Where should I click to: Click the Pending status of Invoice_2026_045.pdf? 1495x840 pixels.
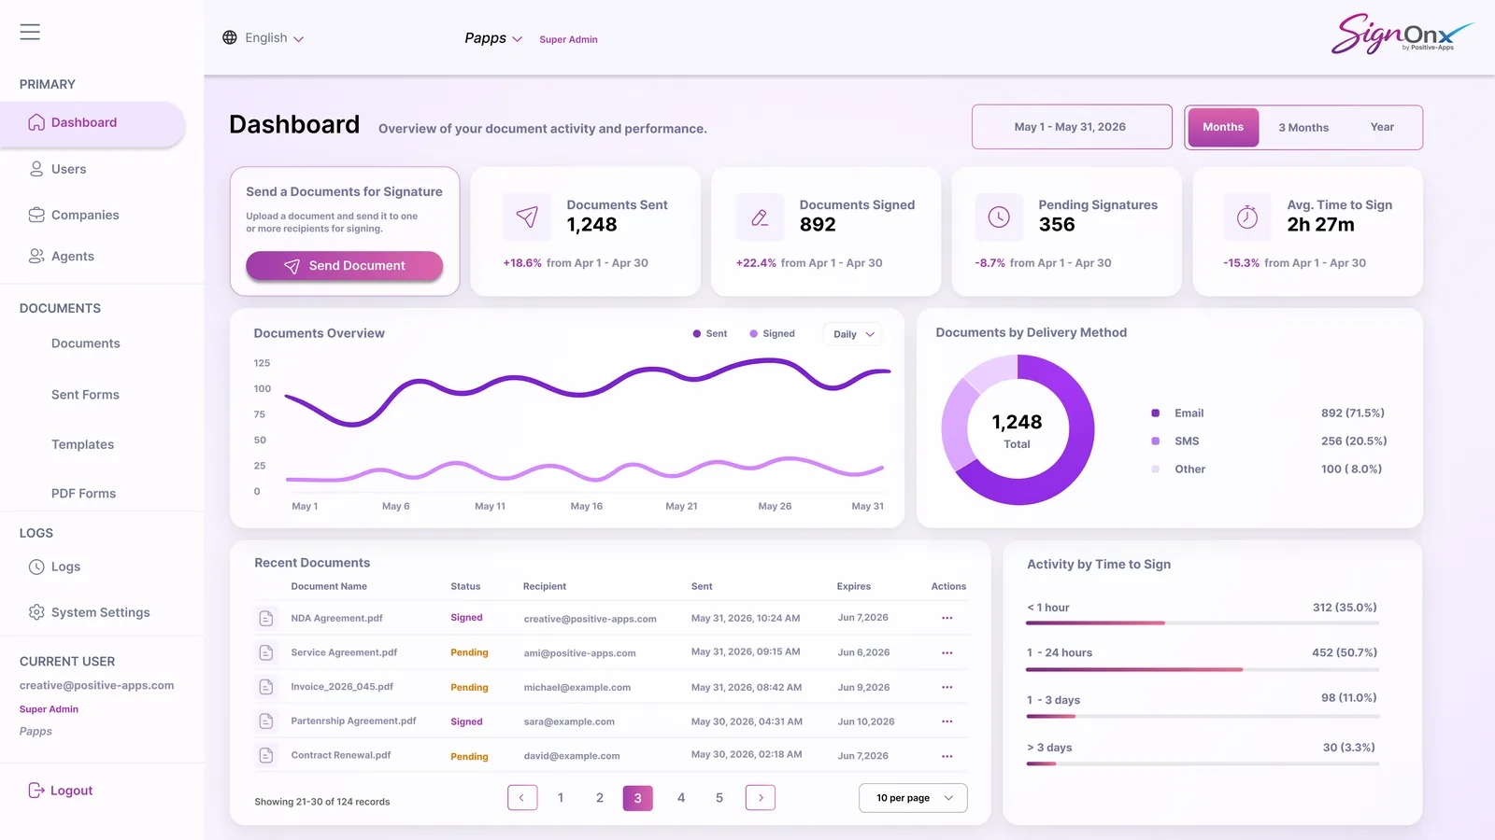[469, 688]
